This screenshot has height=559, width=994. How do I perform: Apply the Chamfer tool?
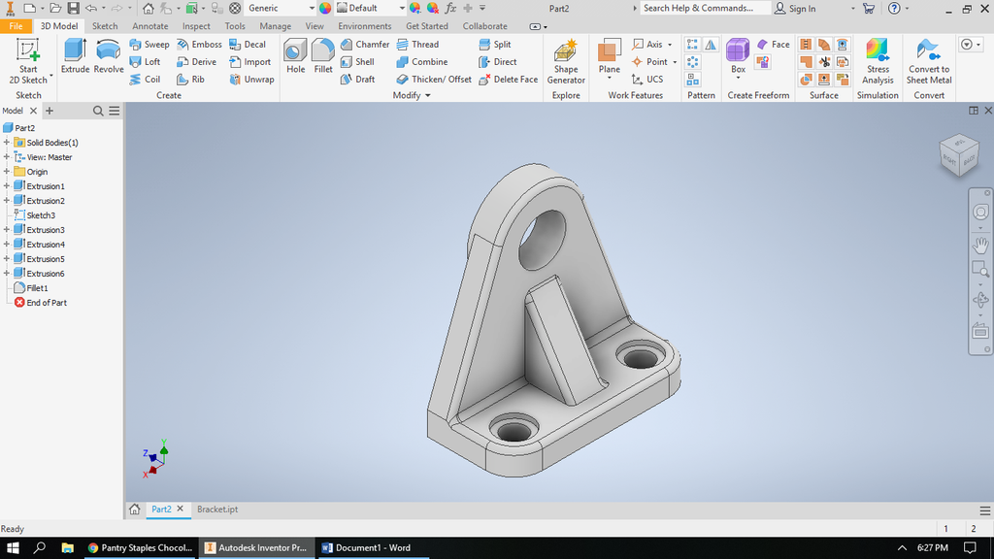click(365, 45)
